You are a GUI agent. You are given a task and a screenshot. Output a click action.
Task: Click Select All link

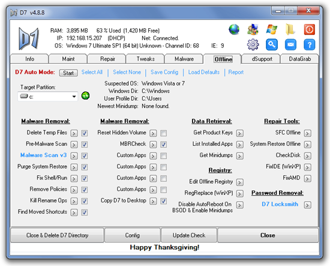[92, 72]
